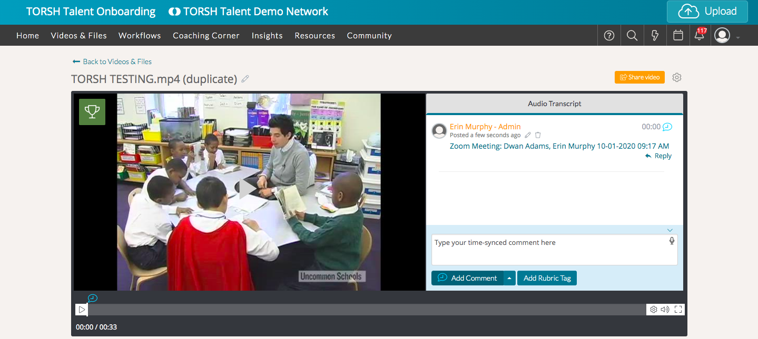Toggle fullscreen mode on video player
The height and width of the screenshot is (339, 758).
click(678, 310)
